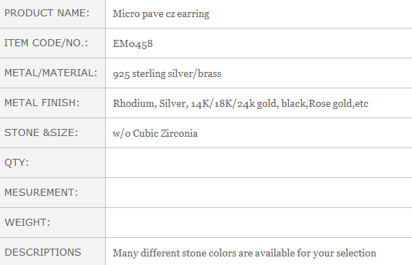Select the Micro pave cz earring text
Screen dimensions: 412x265
point(161,14)
